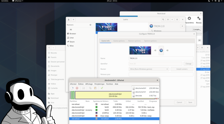This screenshot has height=124, width=224.
Task: Go back in the Files window
Action: tap(49, 48)
